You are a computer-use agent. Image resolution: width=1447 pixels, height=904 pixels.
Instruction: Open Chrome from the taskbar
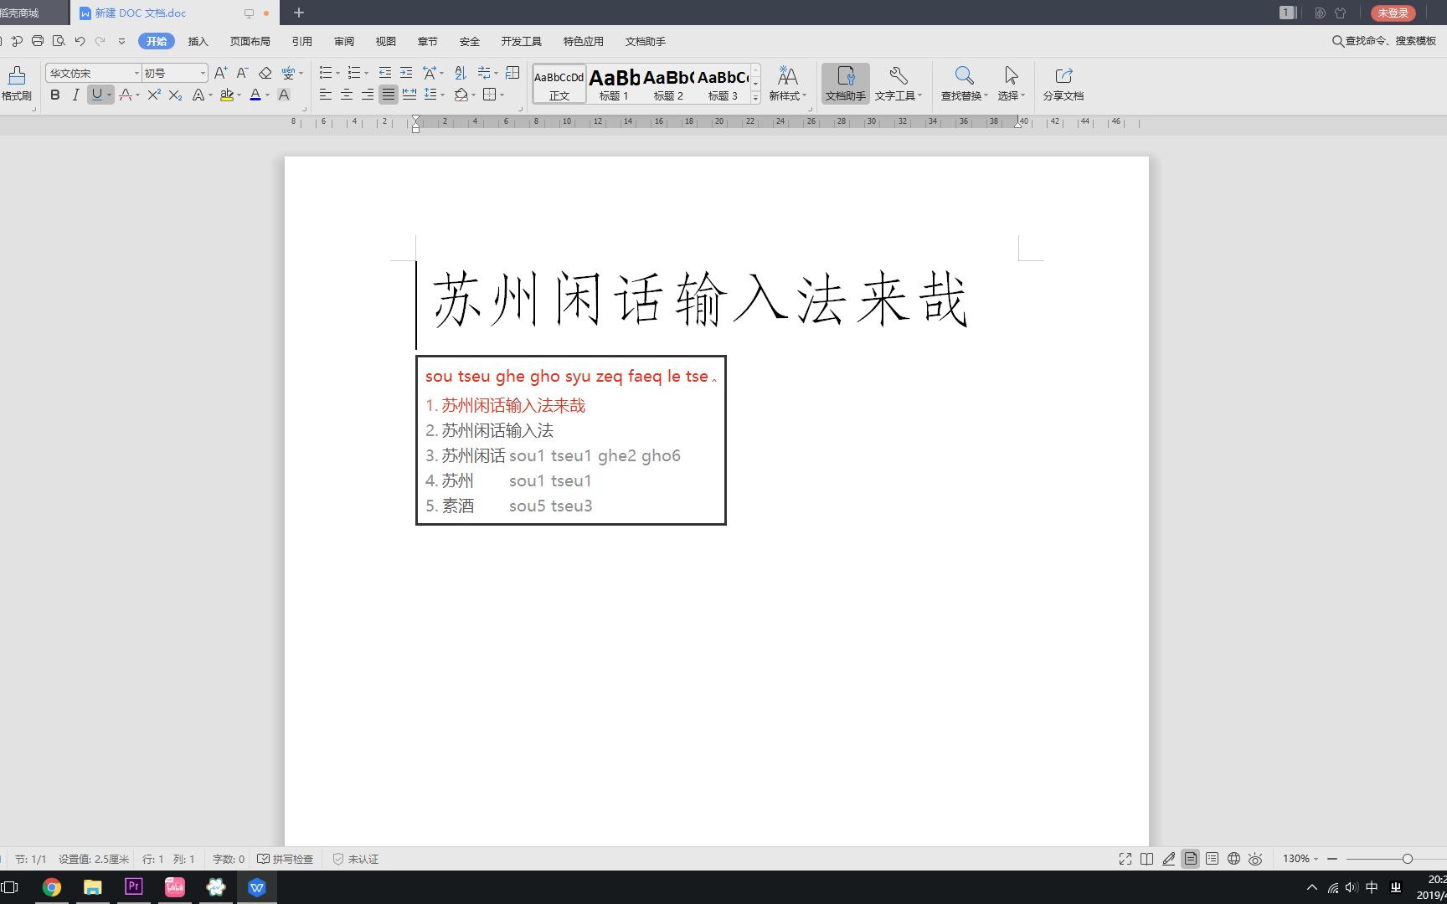coord(52,887)
